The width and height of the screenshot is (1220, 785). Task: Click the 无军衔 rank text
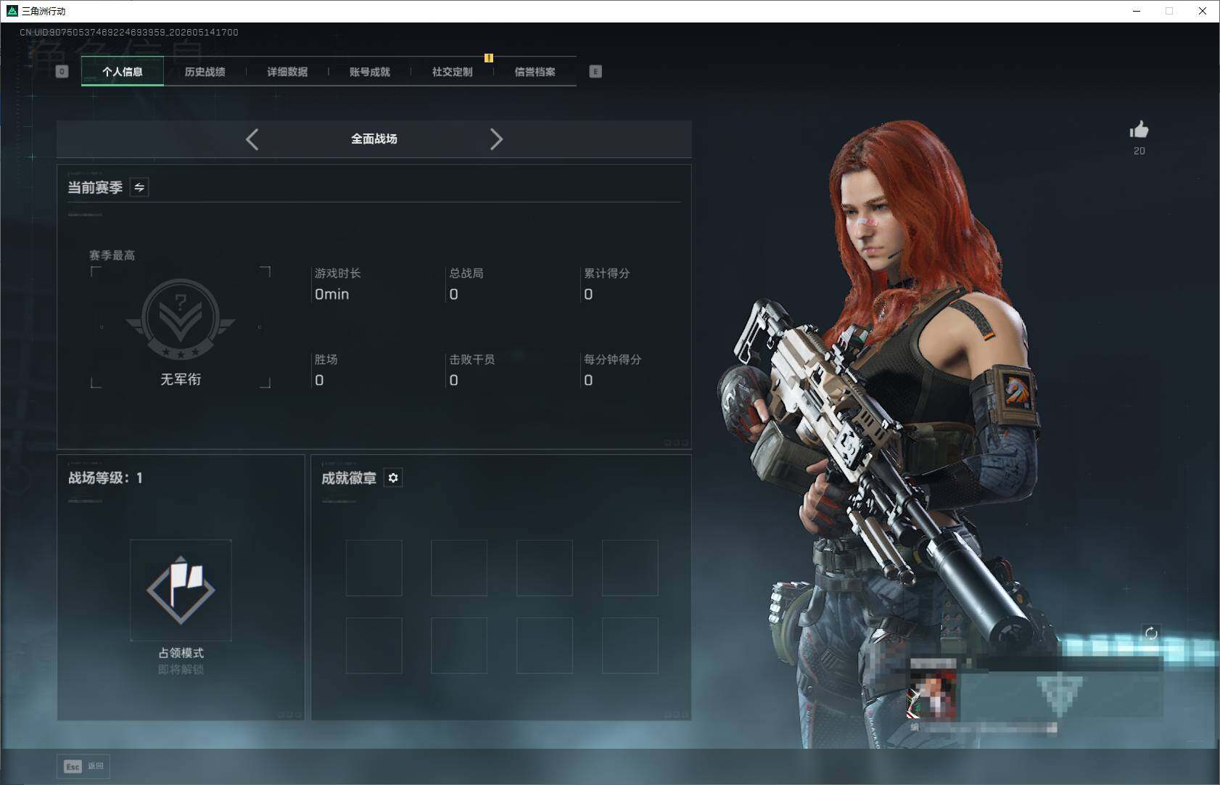point(181,379)
